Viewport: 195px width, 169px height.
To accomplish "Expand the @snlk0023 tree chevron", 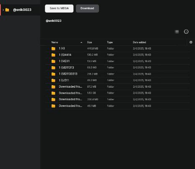I will (3, 10).
